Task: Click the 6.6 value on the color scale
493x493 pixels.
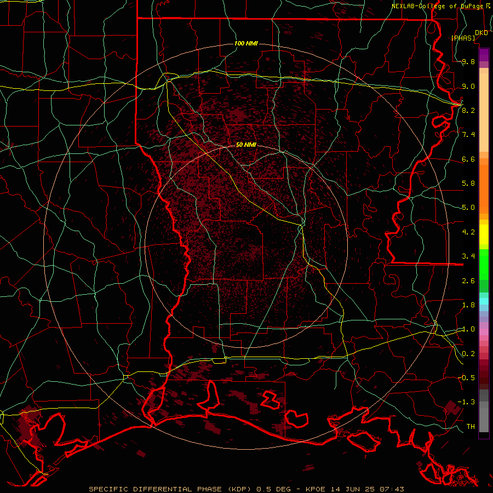Action: point(468,159)
